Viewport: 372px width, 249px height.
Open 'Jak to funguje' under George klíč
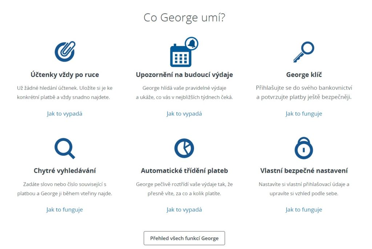304,114
